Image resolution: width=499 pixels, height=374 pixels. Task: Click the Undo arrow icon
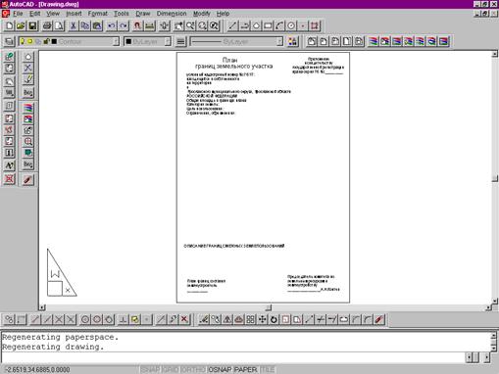click(112, 25)
